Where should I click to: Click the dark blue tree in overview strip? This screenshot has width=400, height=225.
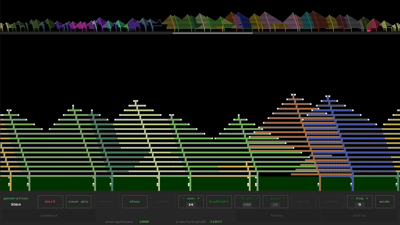pyautogui.click(x=242, y=23)
